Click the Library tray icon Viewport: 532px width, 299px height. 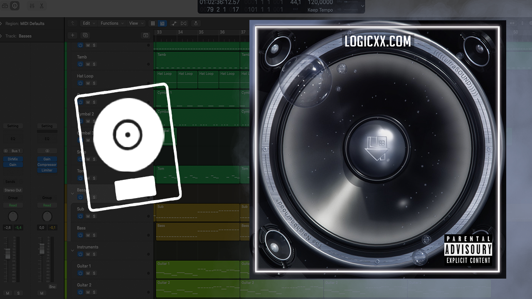coord(5,6)
